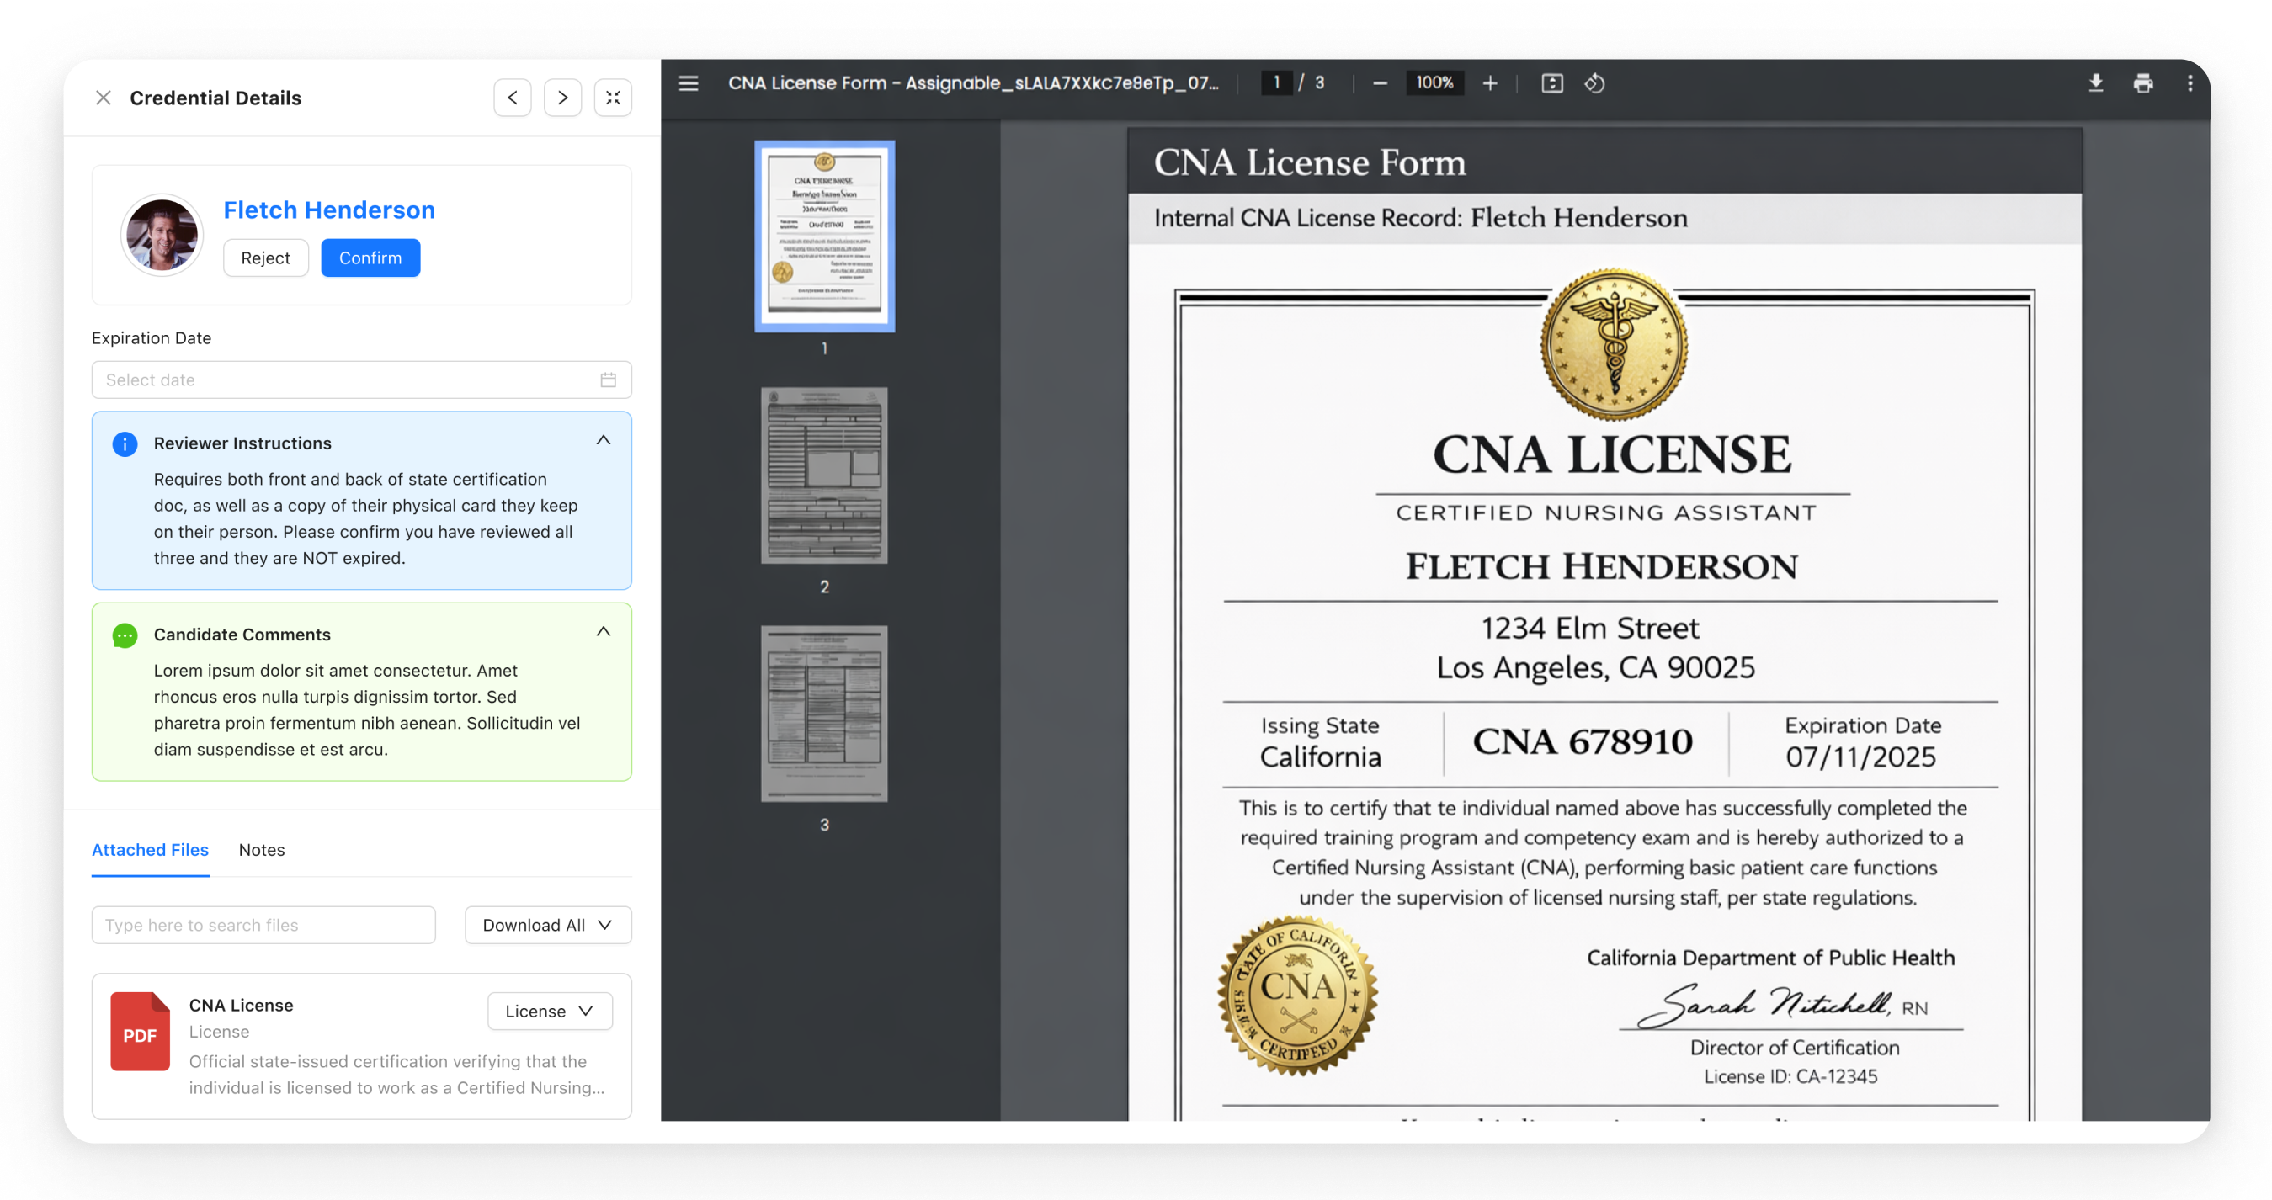Focus the file search box
2272x1200 pixels.
coord(263,925)
